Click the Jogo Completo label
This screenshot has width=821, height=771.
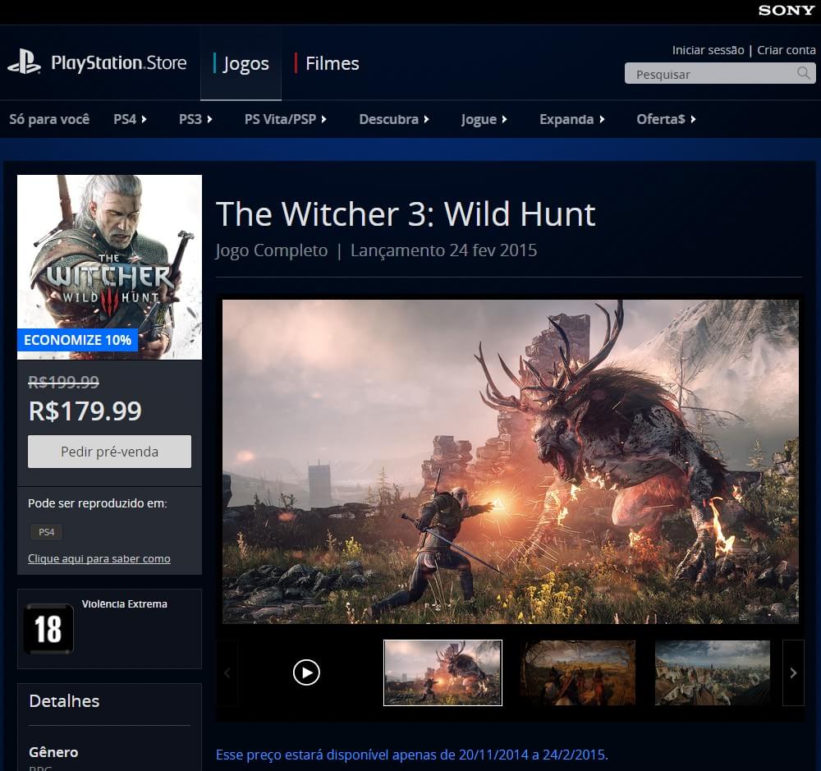[271, 250]
